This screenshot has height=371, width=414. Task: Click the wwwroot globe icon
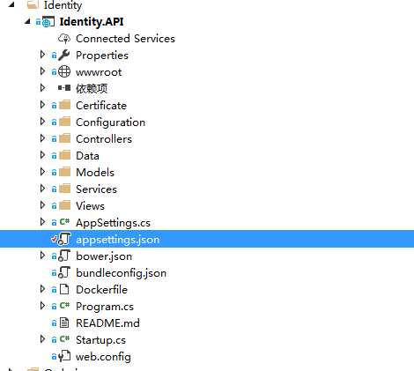tap(64, 72)
